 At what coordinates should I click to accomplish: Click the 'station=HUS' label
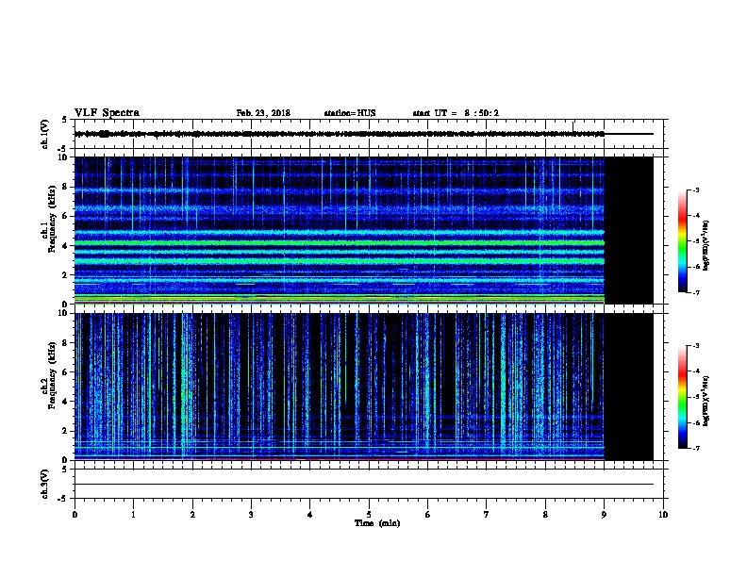[350, 113]
